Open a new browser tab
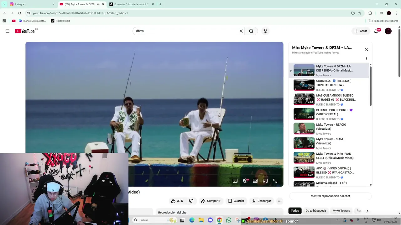Image resolution: width=401 pixels, height=225 pixels. [160, 4]
